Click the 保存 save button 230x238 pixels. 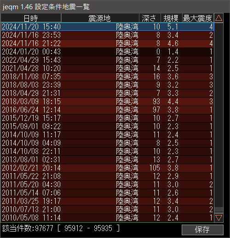pyautogui.click(x=202, y=230)
